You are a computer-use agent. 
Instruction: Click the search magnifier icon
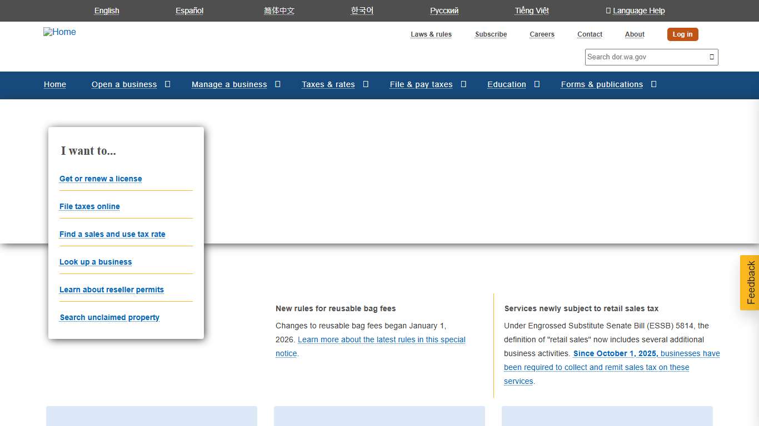[x=711, y=57]
